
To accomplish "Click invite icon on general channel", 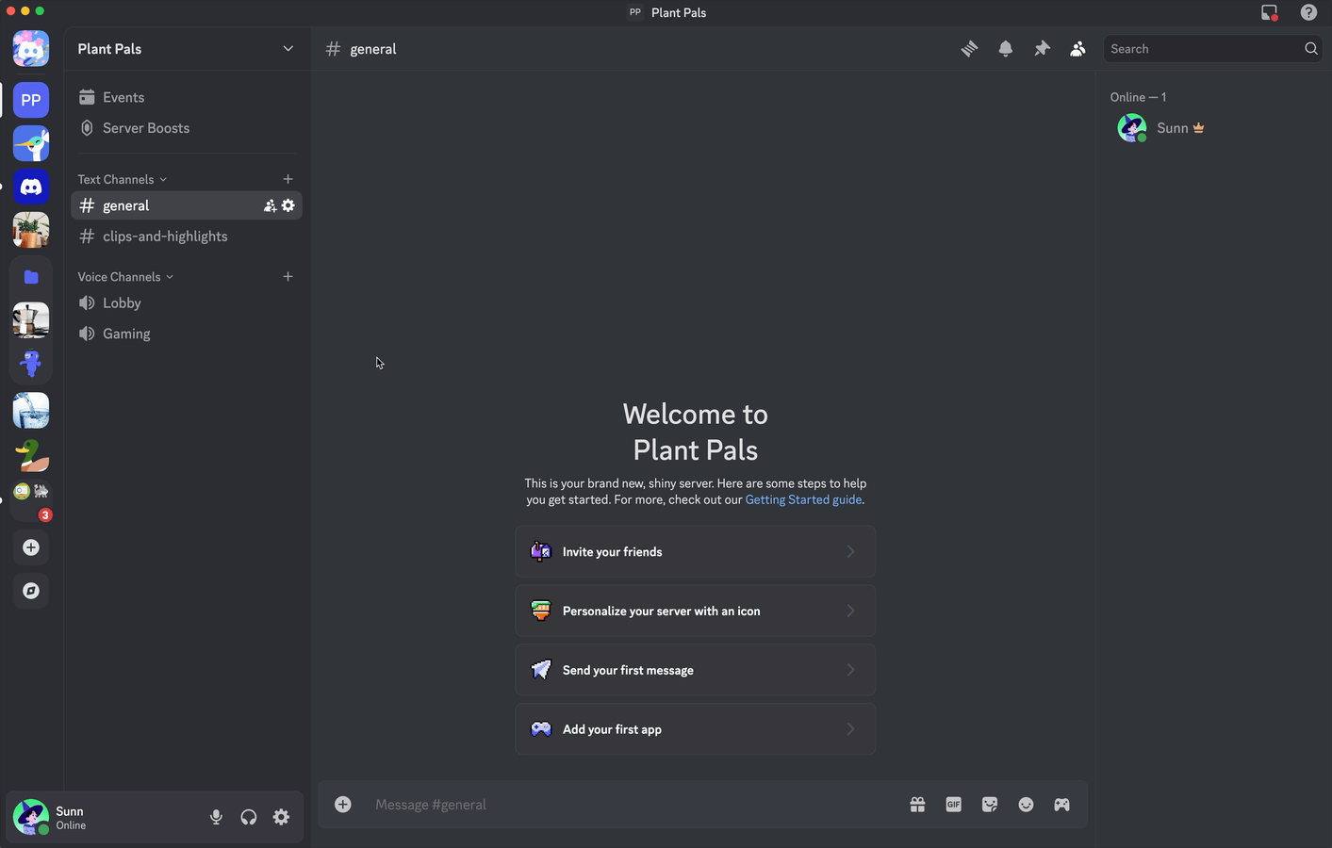I will 270,205.
